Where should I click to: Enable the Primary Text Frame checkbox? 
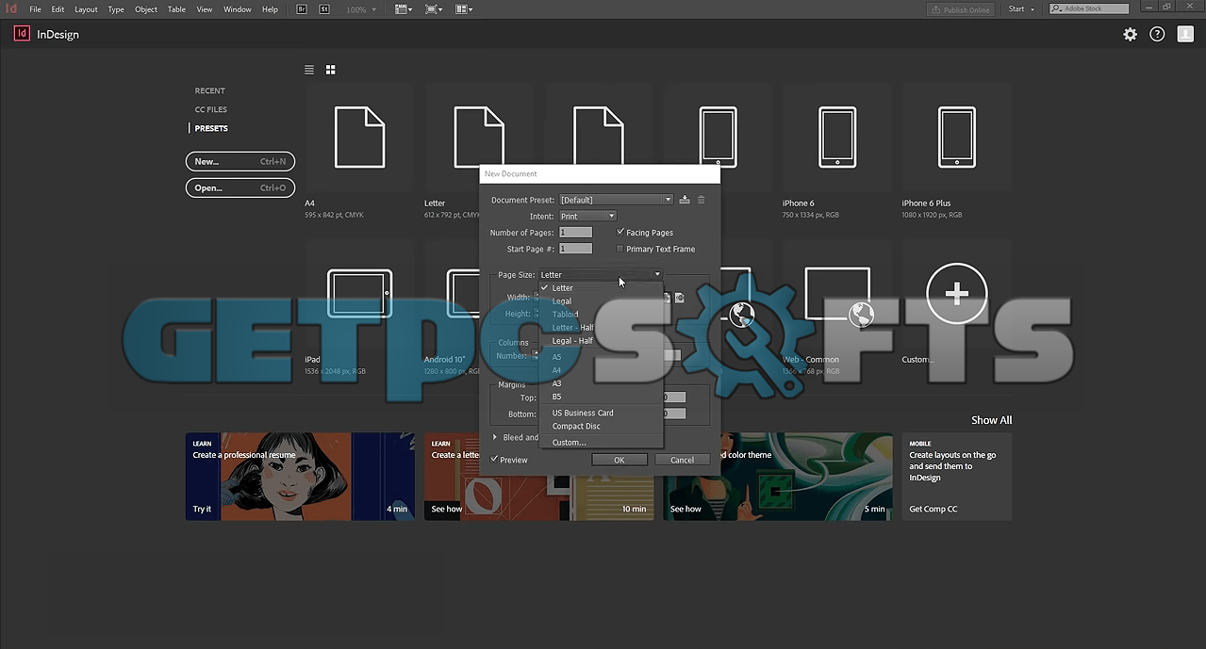click(620, 249)
